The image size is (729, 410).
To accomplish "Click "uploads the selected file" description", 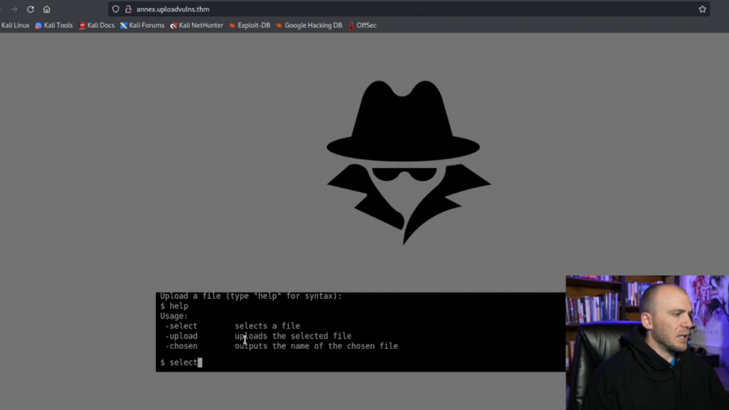I will point(293,336).
